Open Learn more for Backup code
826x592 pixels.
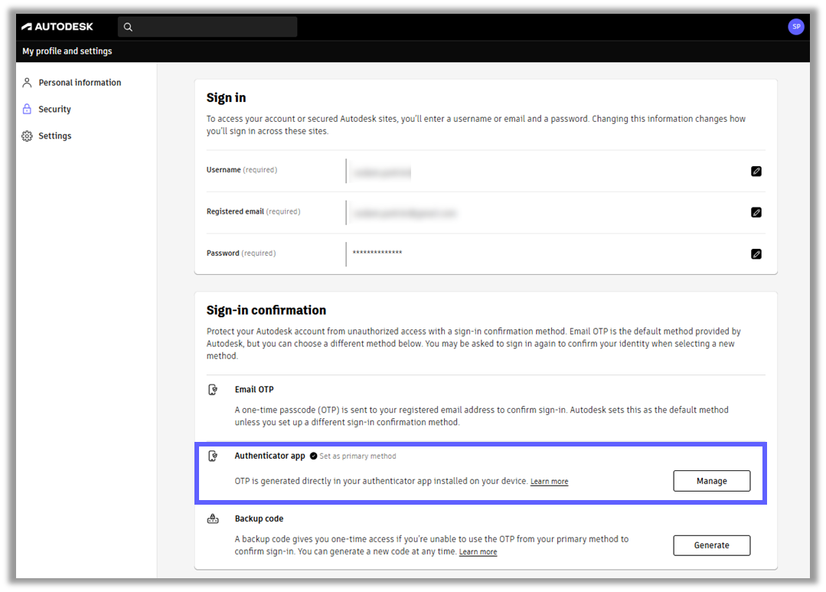[478, 552]
